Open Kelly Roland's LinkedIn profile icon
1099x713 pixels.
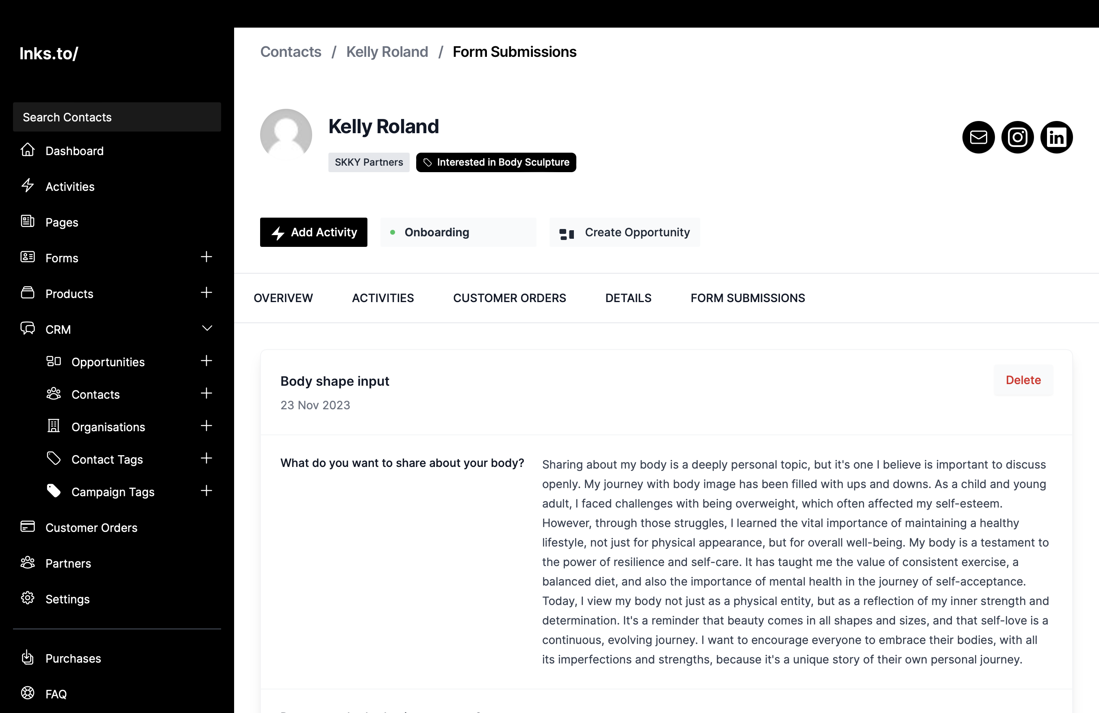(x=1056, y=137)
